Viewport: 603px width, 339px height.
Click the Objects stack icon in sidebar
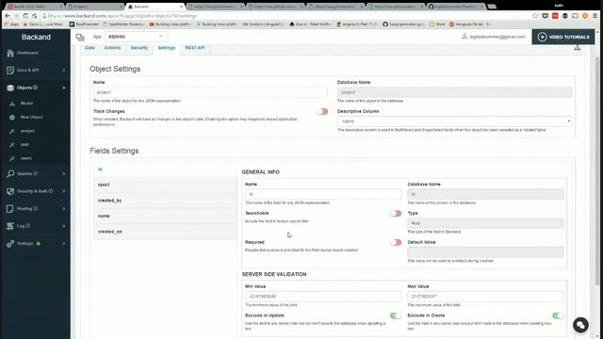10,88
